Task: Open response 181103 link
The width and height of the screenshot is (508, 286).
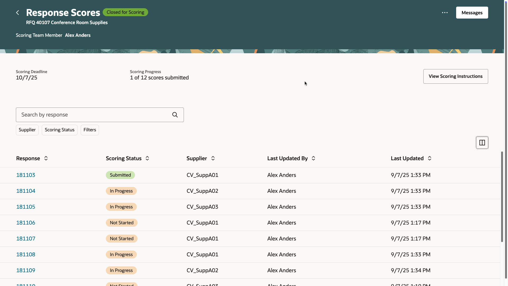Action: click(26, 175)
